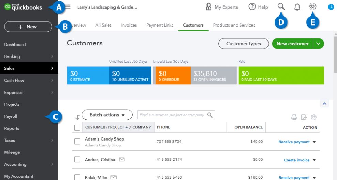Image resolution: width=337 pixels, height=180 pixels.
Task: Open table settings gear icon
Action: [314, 117]
